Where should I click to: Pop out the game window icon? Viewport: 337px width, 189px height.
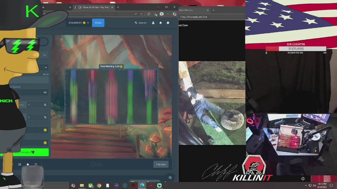pyautogui.click(x=36, y=164)
